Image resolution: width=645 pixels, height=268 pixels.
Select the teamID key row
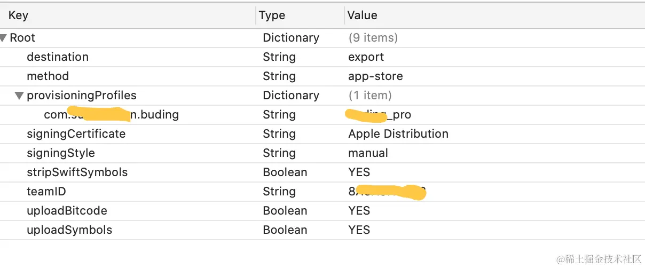point(46,192)
